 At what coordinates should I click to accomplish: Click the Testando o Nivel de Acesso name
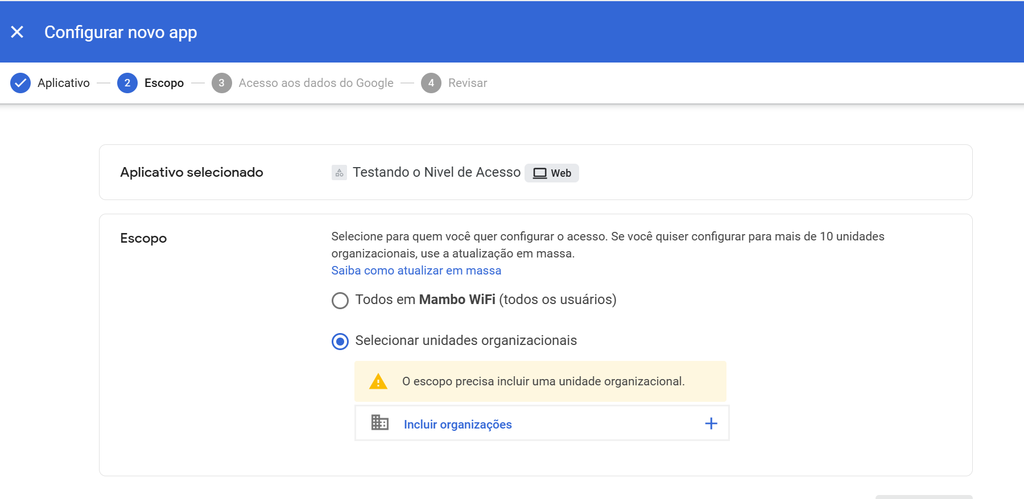[436, 172]
